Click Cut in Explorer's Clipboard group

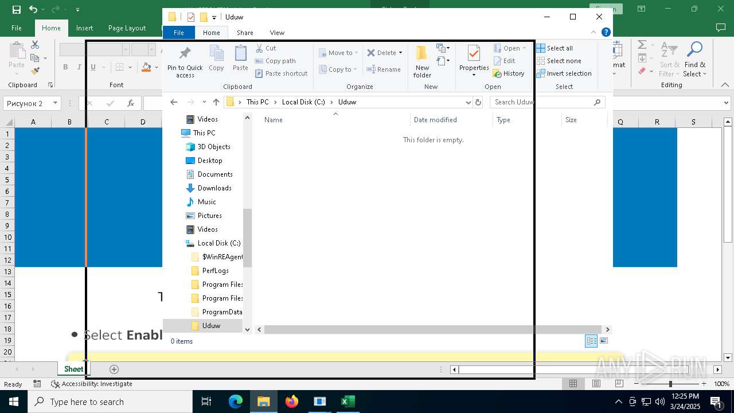pyautogui.click(x=266, y=48)
